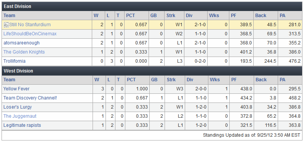Click the Still No Stanfurdium team logo icon
This screenshot has height=142, width=304.
[6, 25]
